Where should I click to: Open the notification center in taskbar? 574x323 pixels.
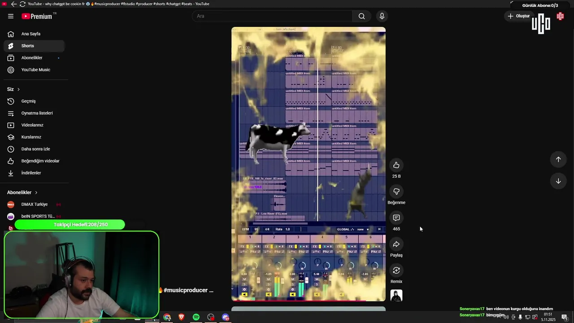565,317
